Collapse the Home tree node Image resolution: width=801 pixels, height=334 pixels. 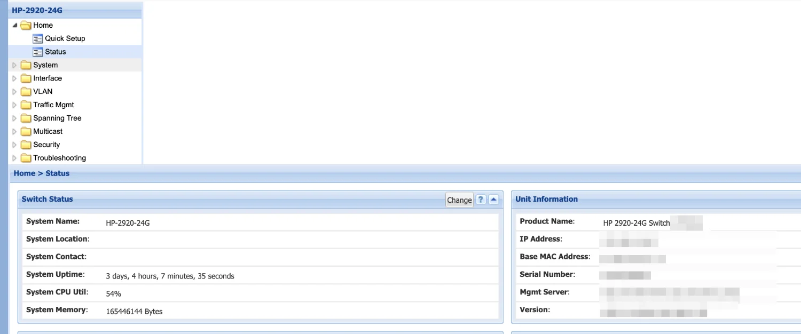point(15,25)
